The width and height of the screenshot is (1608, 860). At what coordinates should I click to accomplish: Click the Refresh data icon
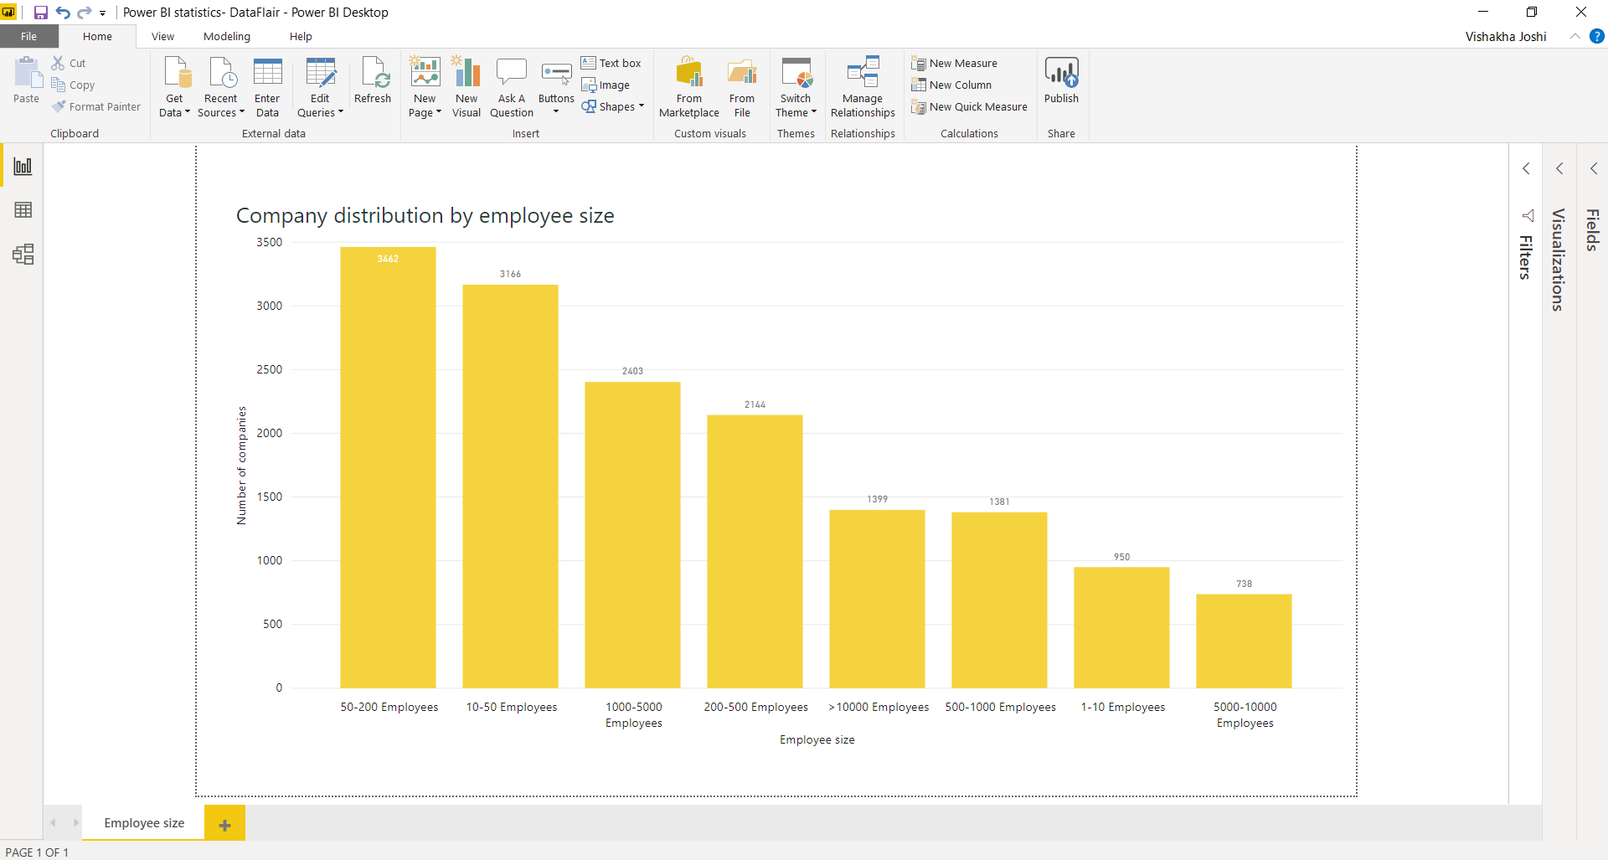(x=373, y=80)
